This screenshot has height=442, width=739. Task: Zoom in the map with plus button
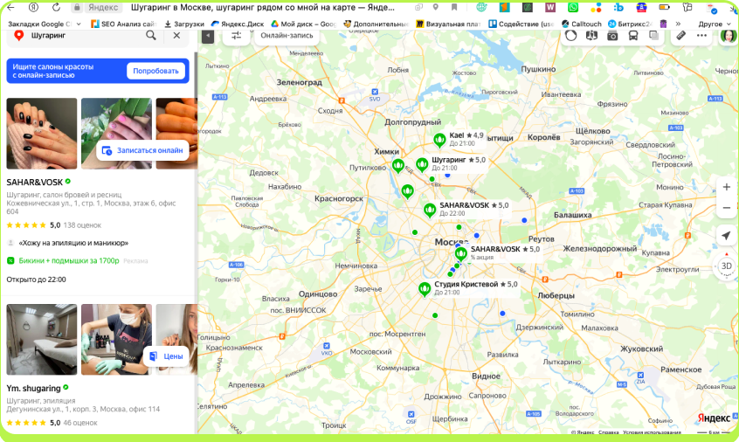(x=726, y=187)
